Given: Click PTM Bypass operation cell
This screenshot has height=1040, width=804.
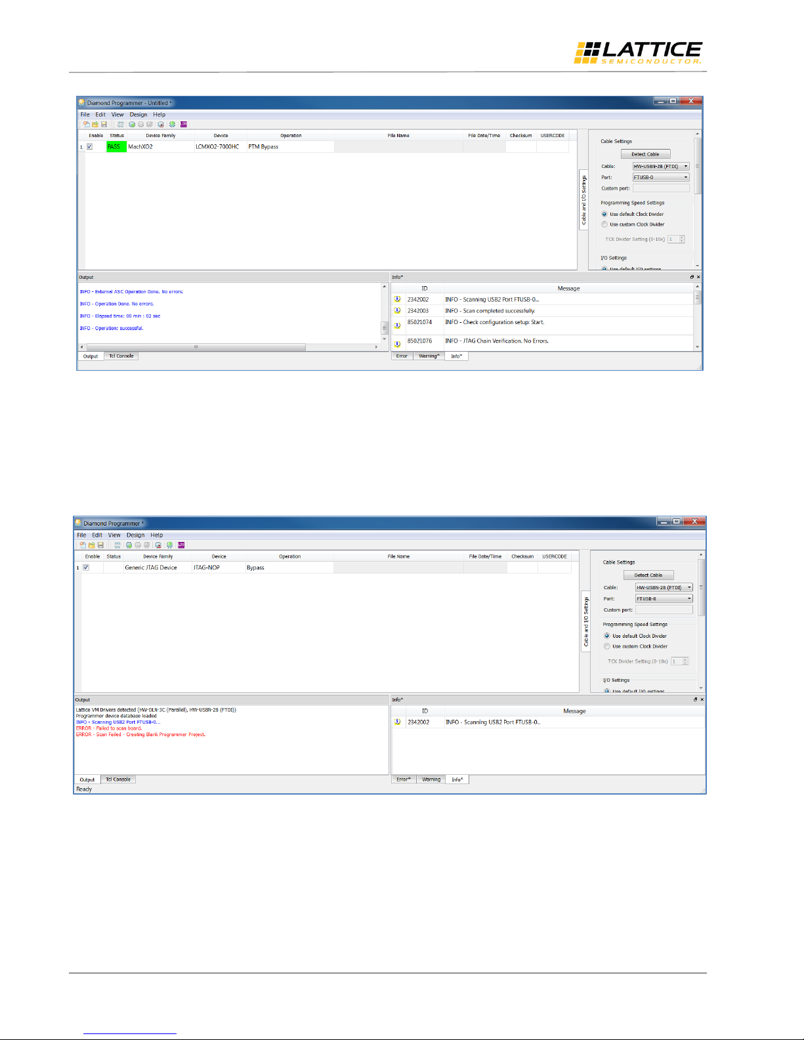Looking at the screenshot, I should click(291, 147).
